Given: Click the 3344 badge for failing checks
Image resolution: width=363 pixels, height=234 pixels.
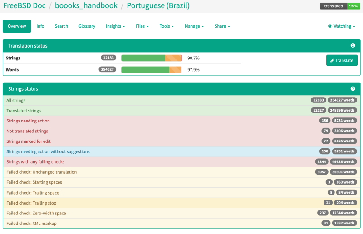Looking at the screenshot, I should (322, 161).
